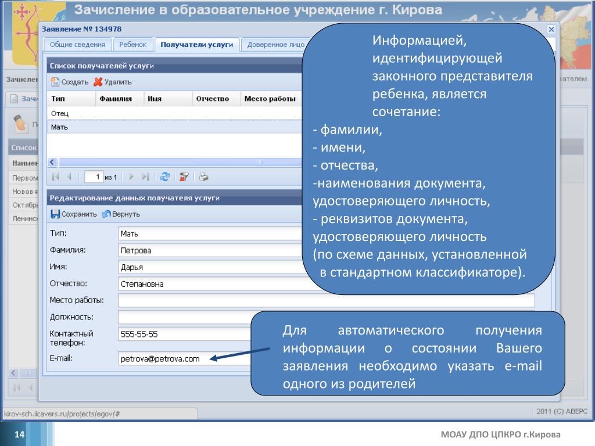The image size is (595, 446).
Task: Select the Мать row
Action: pos(174,127)
